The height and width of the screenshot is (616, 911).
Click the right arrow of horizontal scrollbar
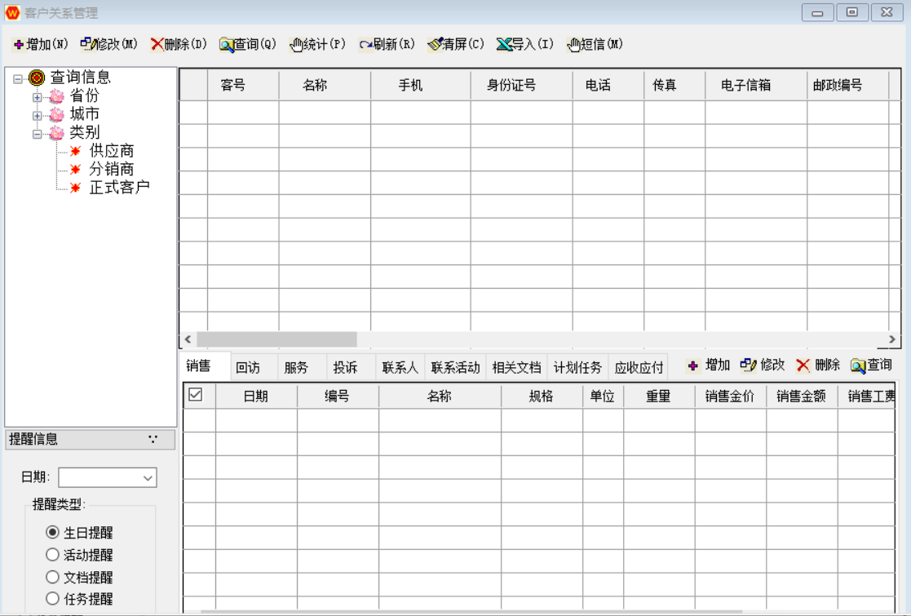point(892,339)
